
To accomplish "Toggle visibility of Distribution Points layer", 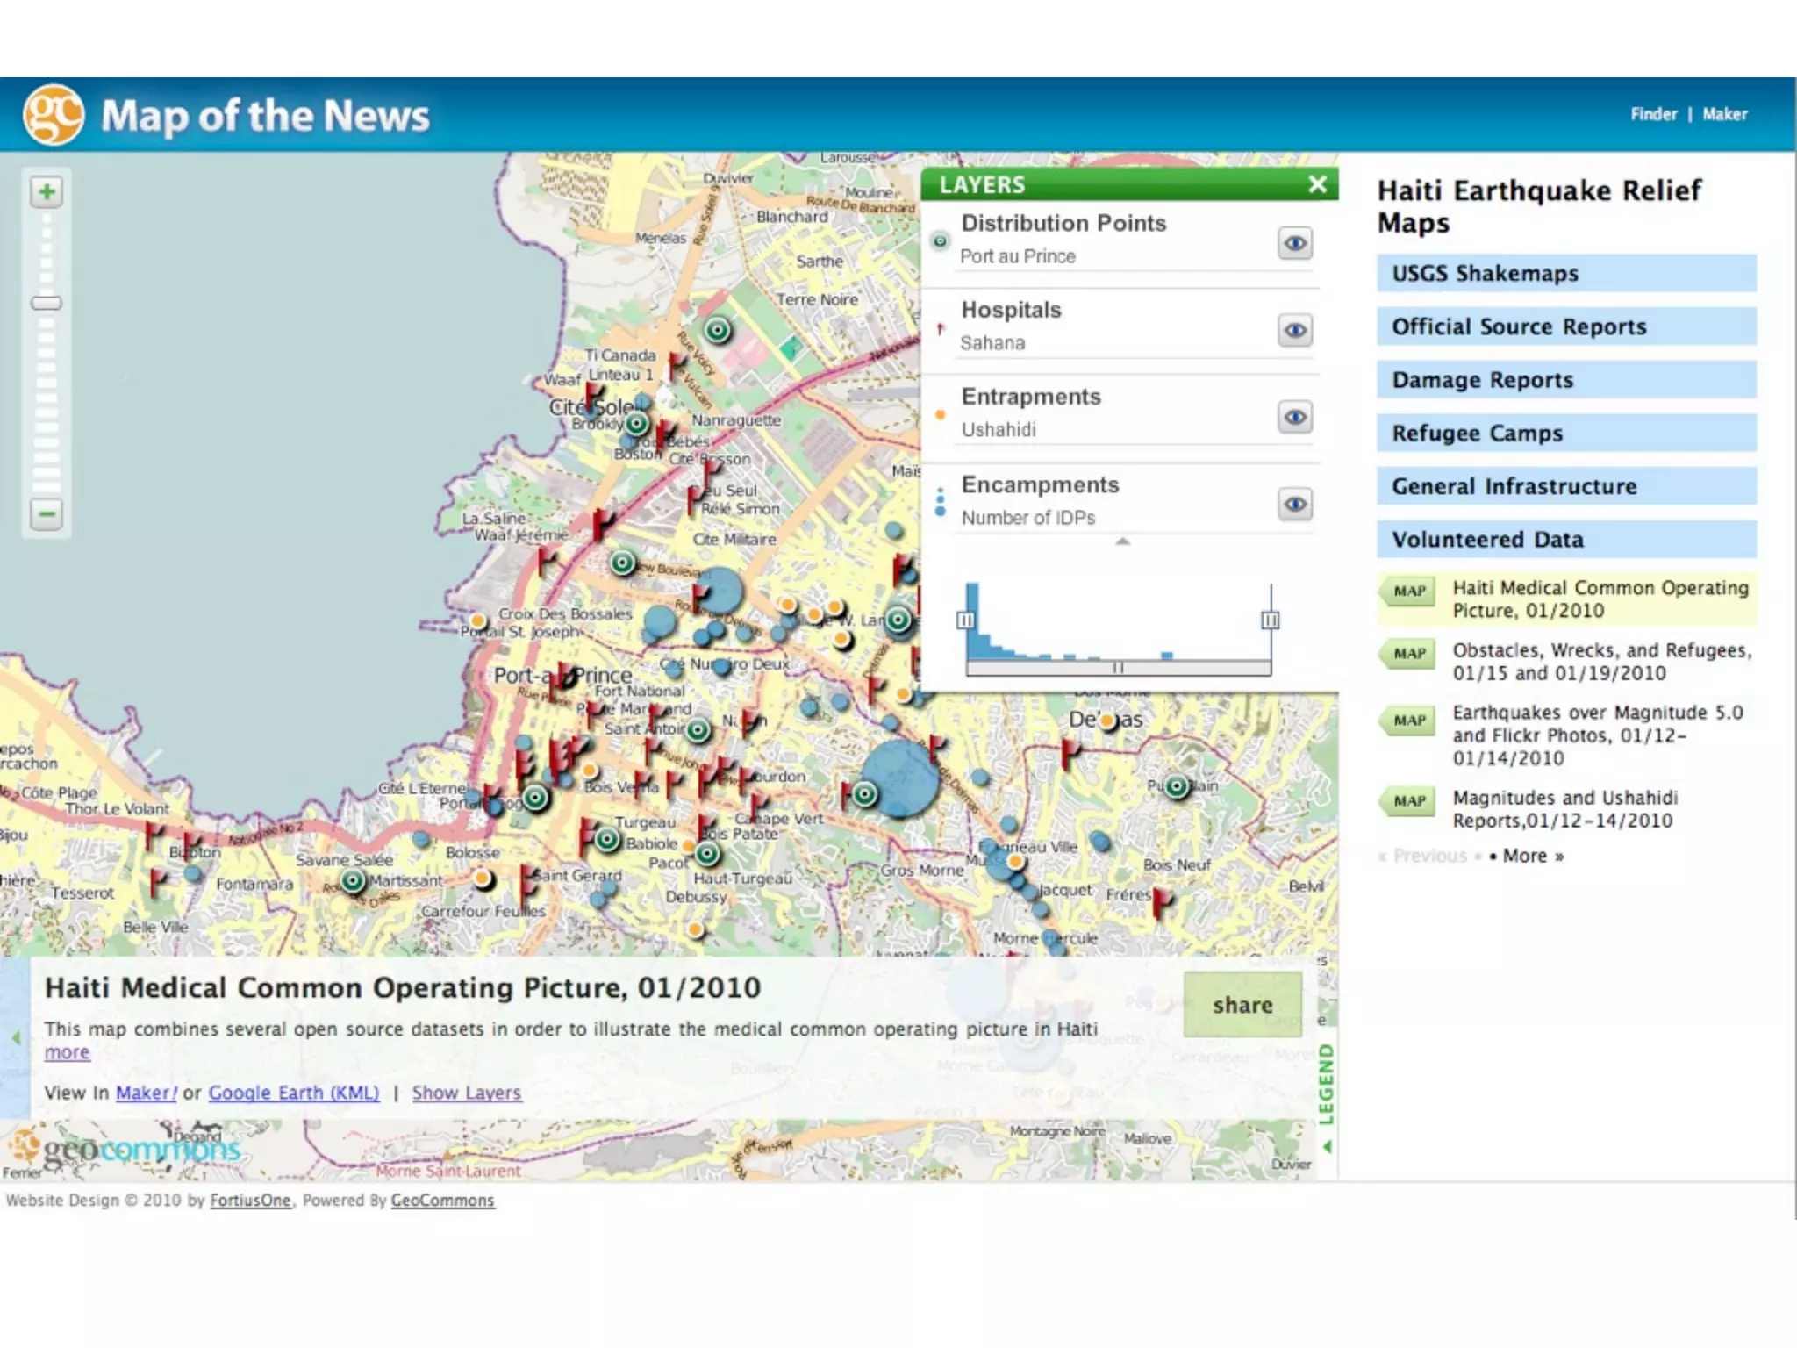I will click(x=1294, y=243).
